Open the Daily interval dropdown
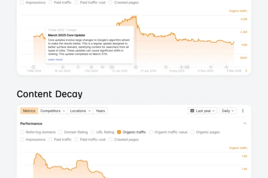This screenshot has height=178, width=268. [x=227, y=111]
